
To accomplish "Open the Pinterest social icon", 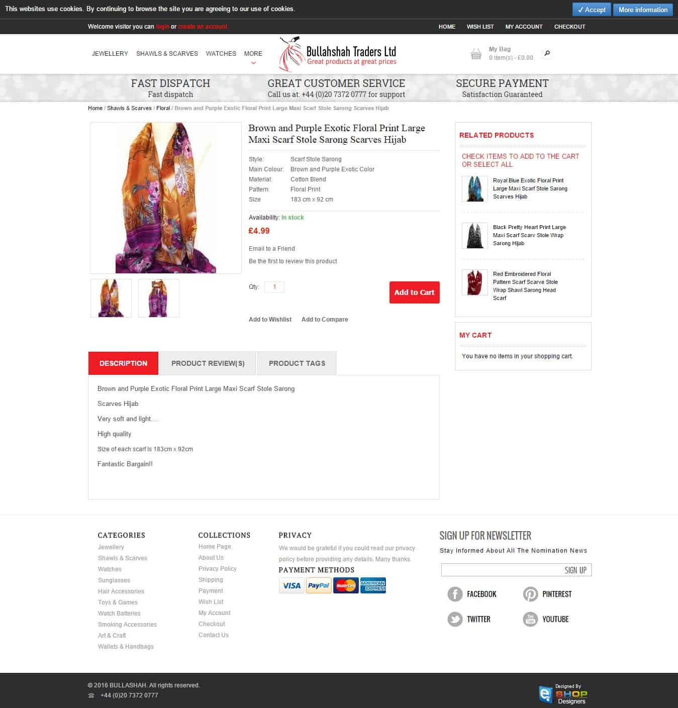I will [530, 594].
